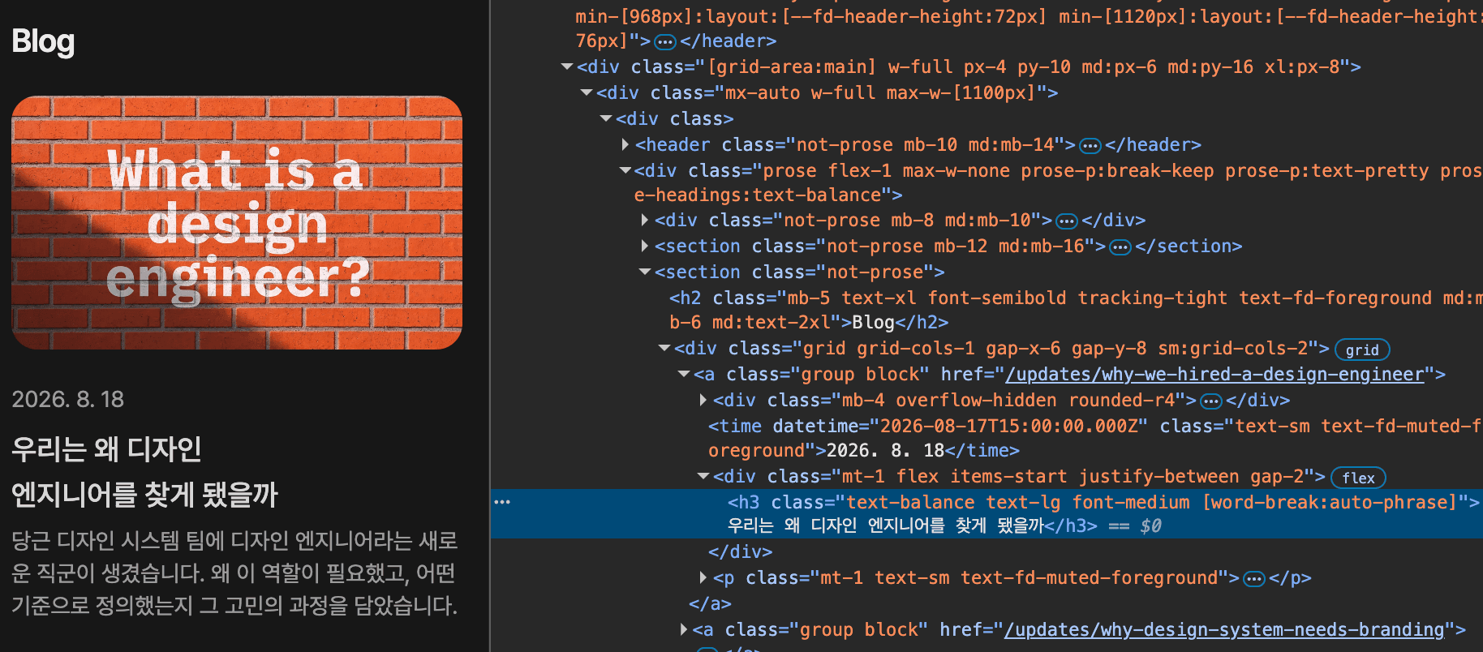
Task: Select the highlighted h3 text-balance element row
Action: click(x=987, y=514)
